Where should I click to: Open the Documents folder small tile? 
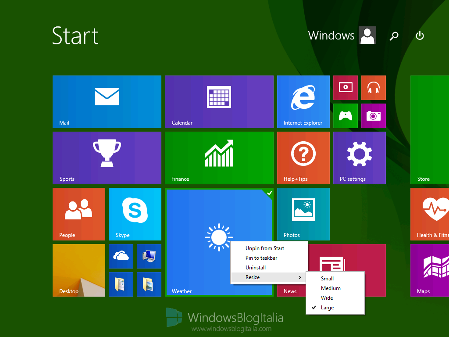tap(121, 284)
